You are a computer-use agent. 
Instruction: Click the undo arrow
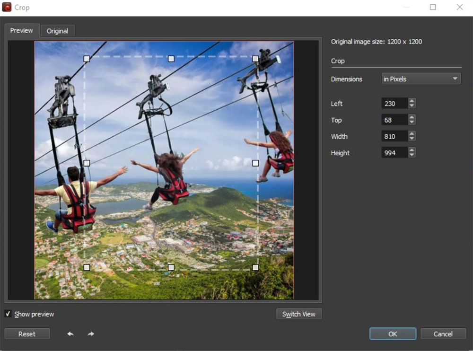70,333
